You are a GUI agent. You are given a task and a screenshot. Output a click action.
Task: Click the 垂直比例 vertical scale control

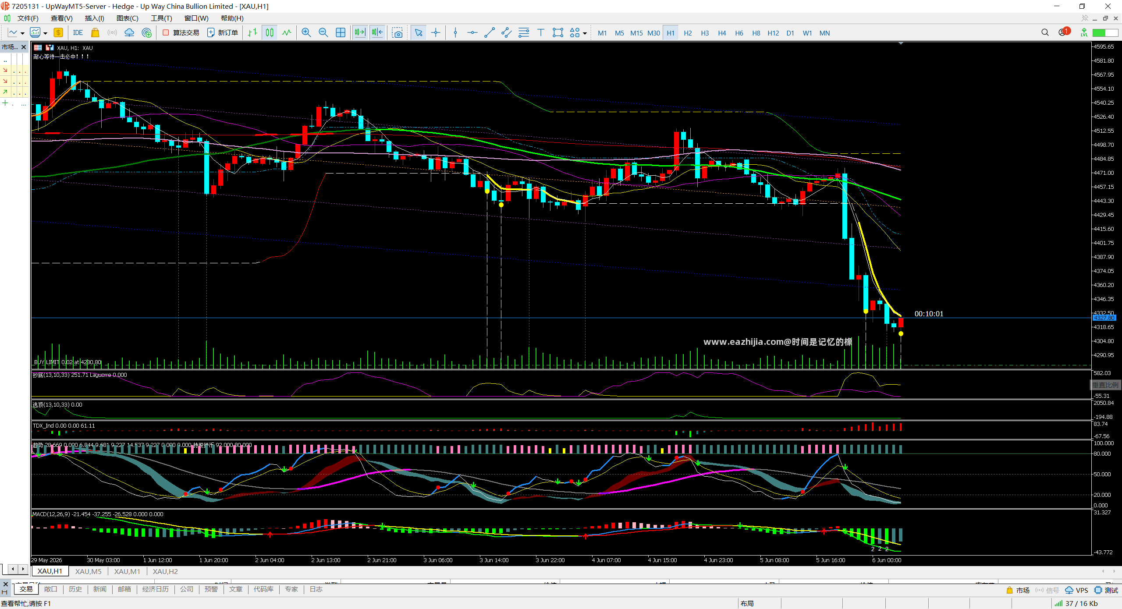1105,385
